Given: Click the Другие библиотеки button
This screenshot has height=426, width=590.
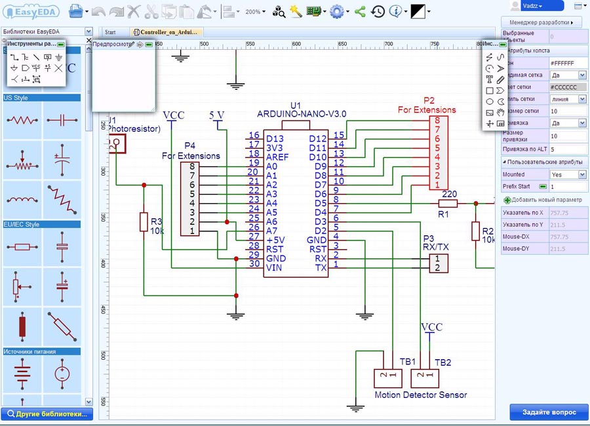Looking at the screenshot, I should pyautogui.click(x=47, y=414).
